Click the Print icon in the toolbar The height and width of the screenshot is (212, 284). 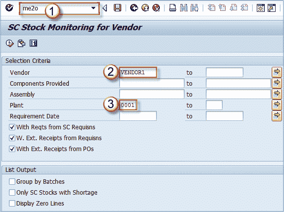point(173,8)
